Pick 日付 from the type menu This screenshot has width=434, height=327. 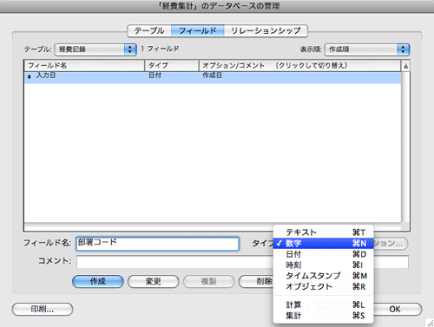pyautogui.click(x=324, y=254)
